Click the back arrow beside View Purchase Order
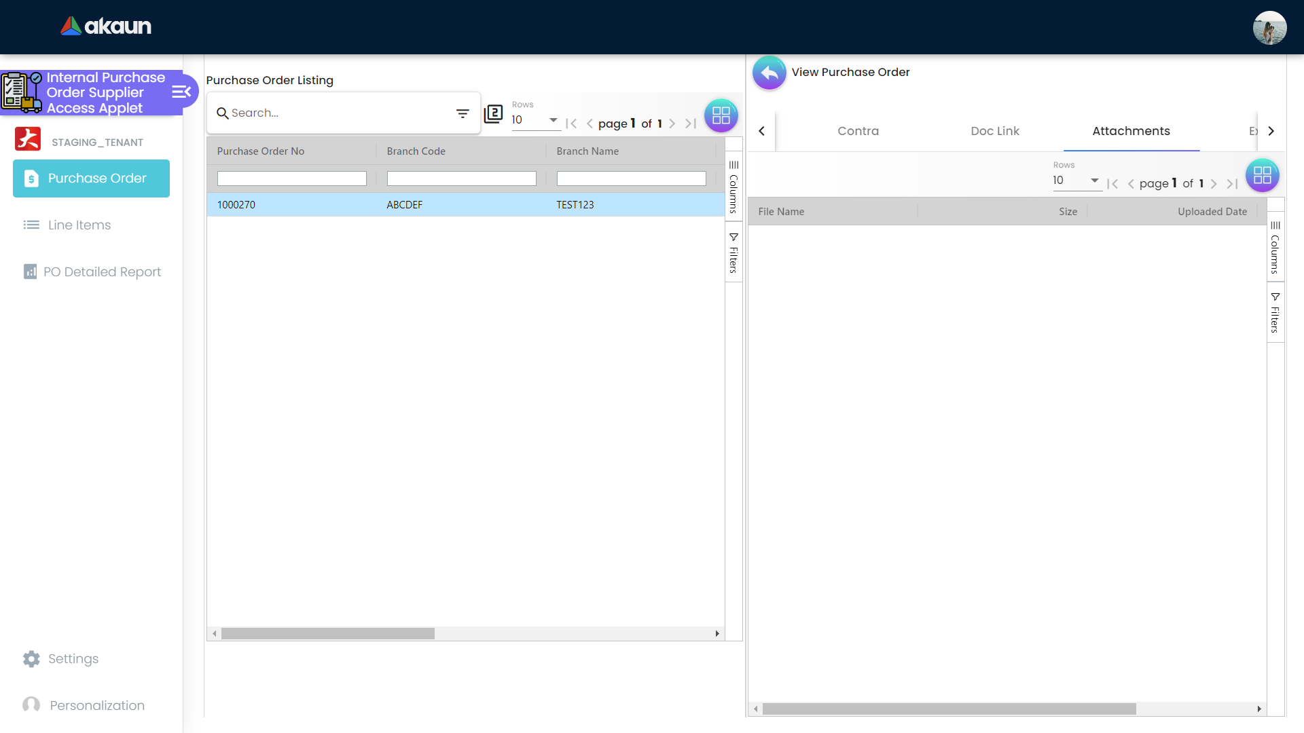1304x733 pixels. [x=769, y=73]
